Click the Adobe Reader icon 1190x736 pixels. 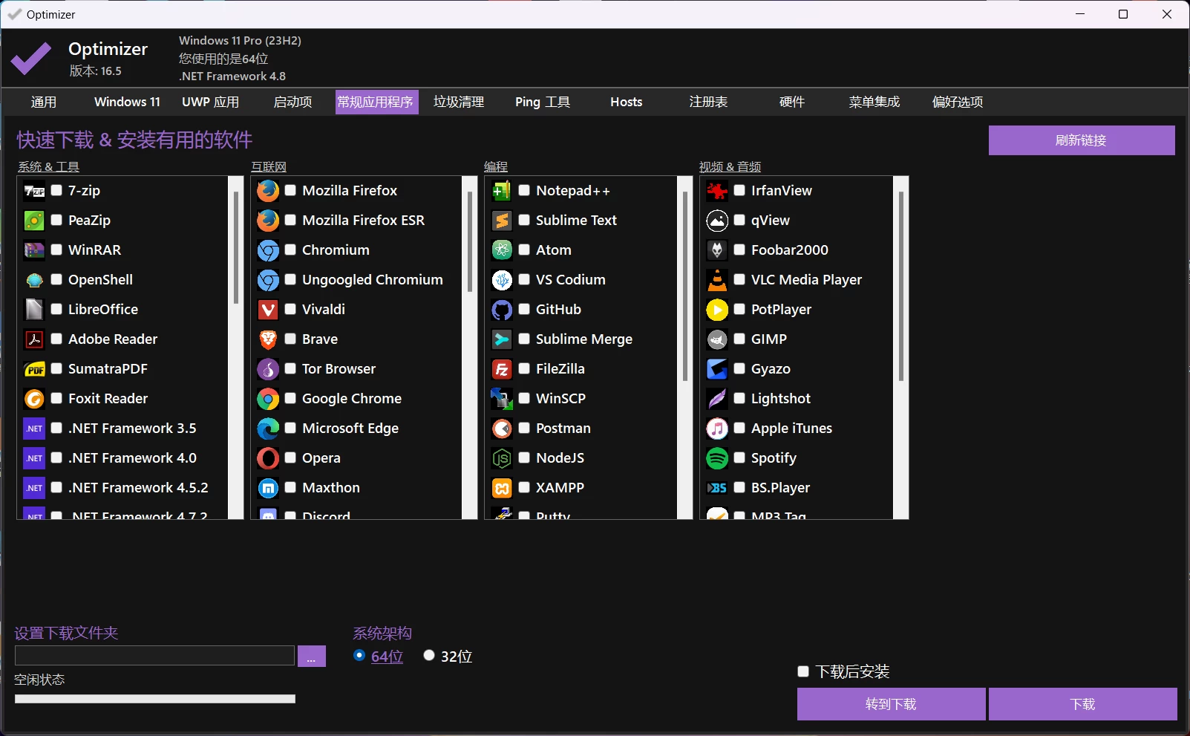pyautogui.click(x=34, y=339)
